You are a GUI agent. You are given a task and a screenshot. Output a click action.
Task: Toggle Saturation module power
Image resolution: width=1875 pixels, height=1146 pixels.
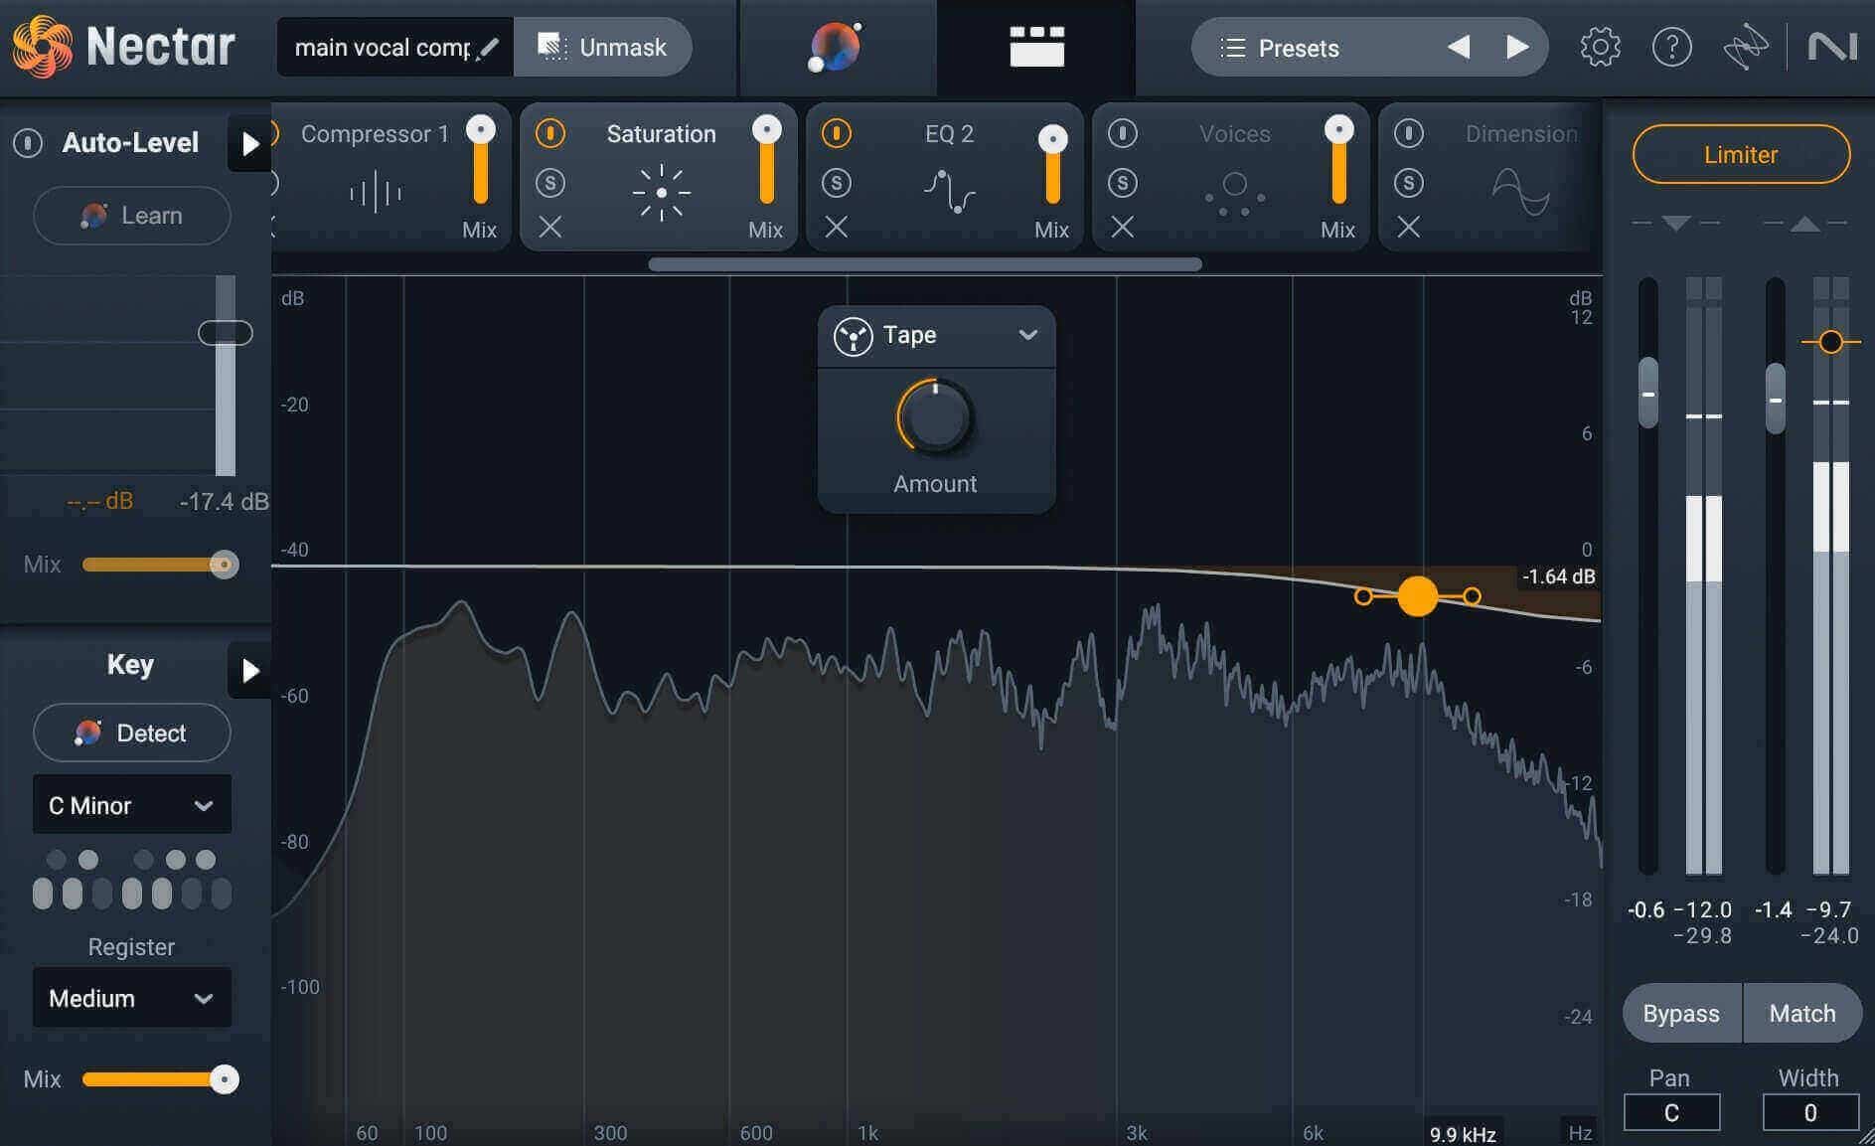point(550,133)
